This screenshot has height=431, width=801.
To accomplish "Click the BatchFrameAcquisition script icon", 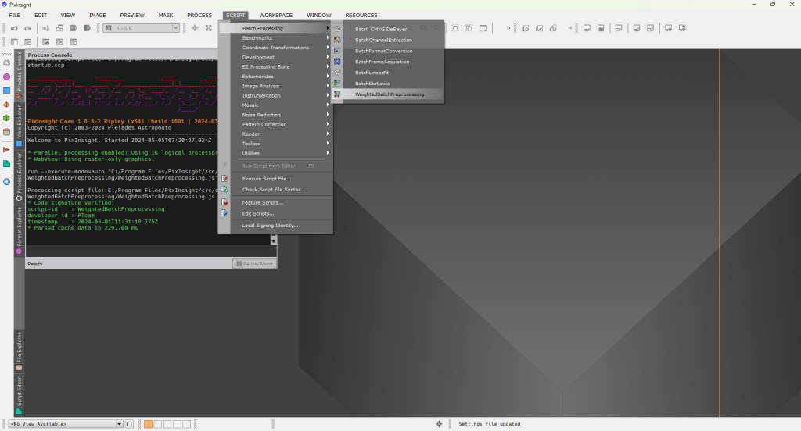I will [x=337, y=62].
